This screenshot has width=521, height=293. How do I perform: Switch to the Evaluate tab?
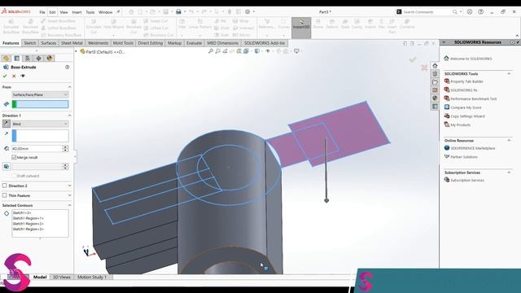click(194, 43)
